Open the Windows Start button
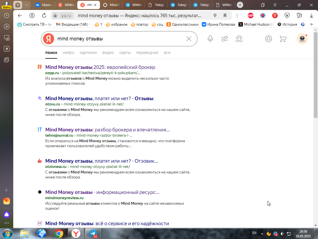 tap(7, 234)
